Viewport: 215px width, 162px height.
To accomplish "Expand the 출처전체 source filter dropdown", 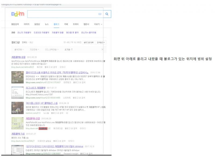I will (19, 50).
